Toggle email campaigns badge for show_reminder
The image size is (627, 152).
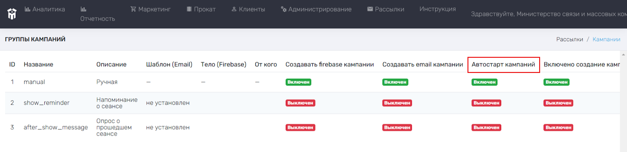pos(397,103)
